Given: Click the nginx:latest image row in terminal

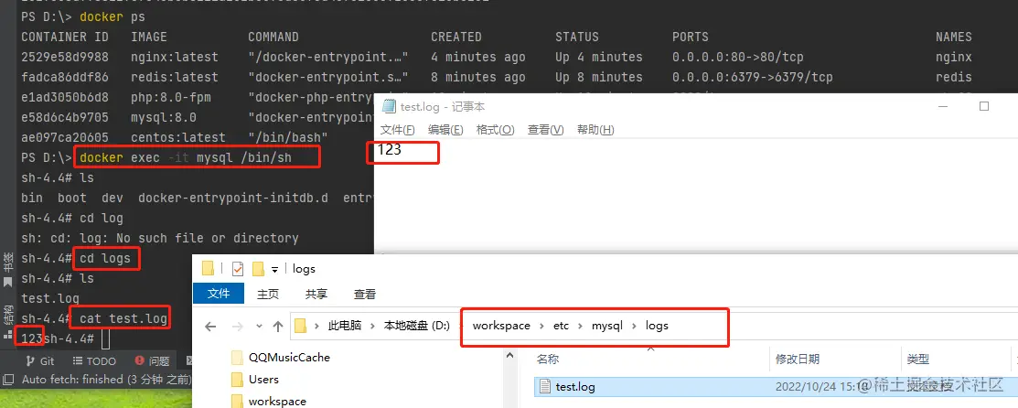Looking at the screenshot, I should tap(174, 57).
